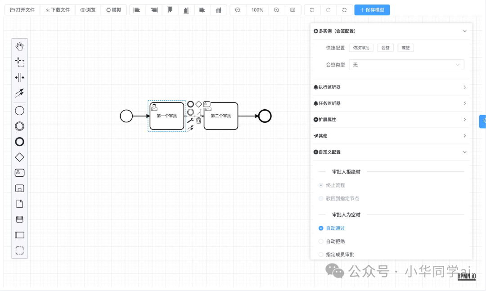This screenshot has height=291, width=486.
Task: Click the 模拟 simulation menu item
Action: tap(113, 9)
